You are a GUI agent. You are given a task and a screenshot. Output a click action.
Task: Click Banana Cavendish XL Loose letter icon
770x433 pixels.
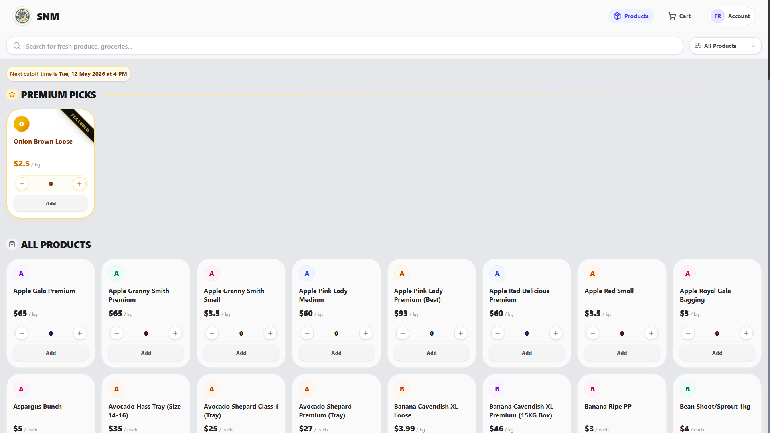(x=402, y=389)
